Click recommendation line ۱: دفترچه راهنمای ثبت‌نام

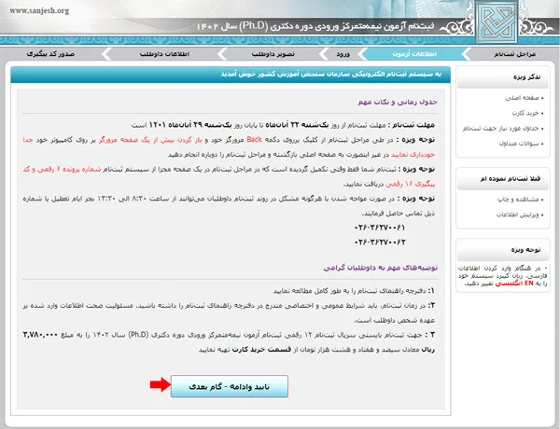(354, 291)
